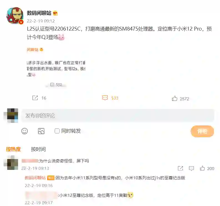Enable the 同时转发 checkbox
The width and height of the screenshot is (220, 206).
pyautogui.click(x=57, y=131)
